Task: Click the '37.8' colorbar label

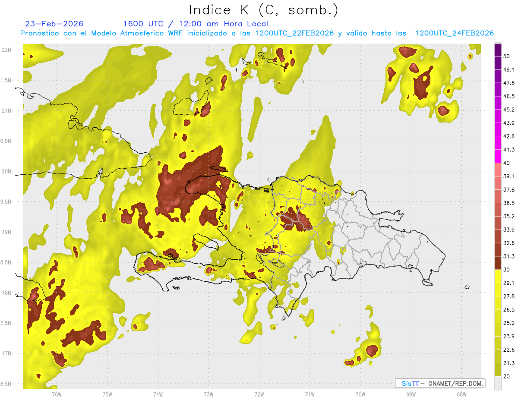Action: [509, 189]
